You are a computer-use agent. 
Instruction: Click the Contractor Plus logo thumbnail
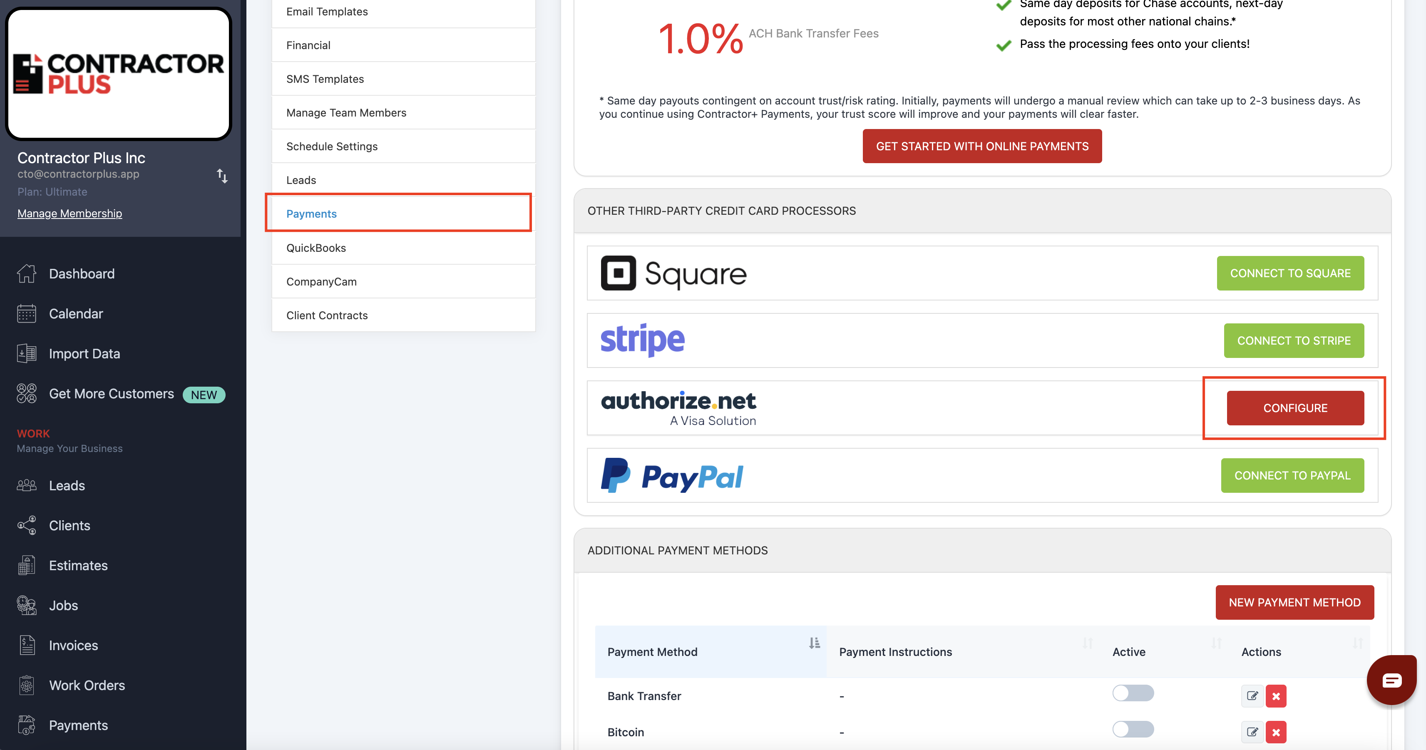click(x=118, y=74)
